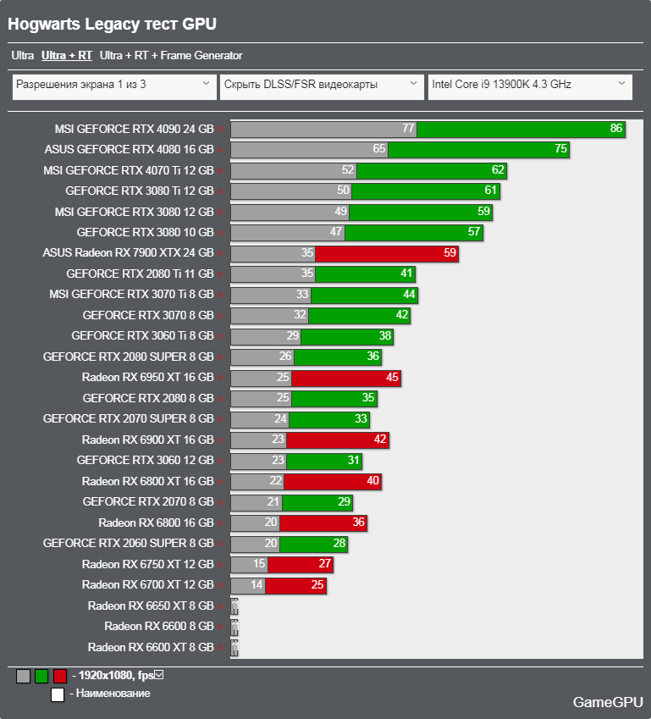Remove MSI GEFORCE RTX 4090 24 GB row

(220, 130)
